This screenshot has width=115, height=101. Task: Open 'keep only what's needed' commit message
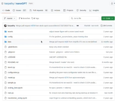click(x=59, y=47)
